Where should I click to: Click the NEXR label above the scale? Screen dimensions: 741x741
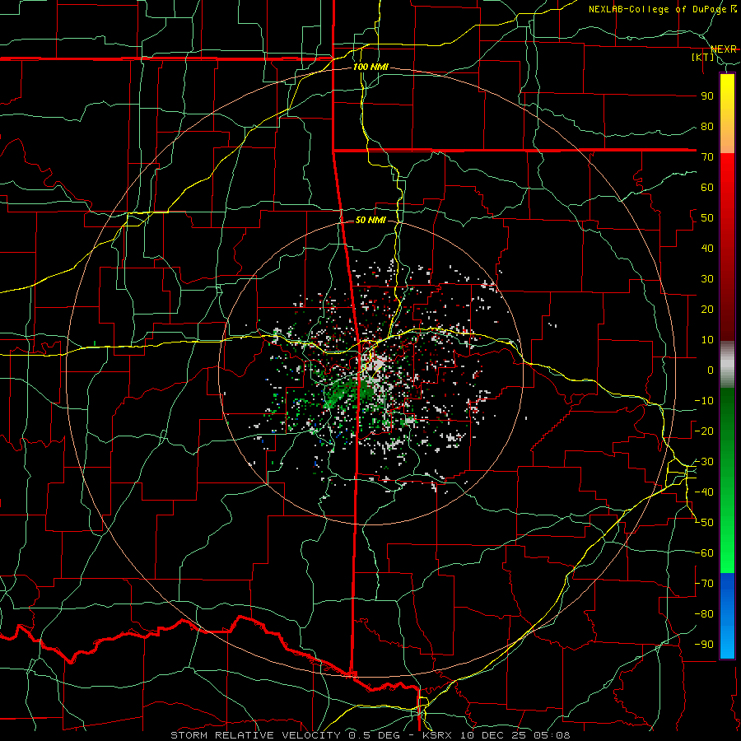(x=723, y=49)
